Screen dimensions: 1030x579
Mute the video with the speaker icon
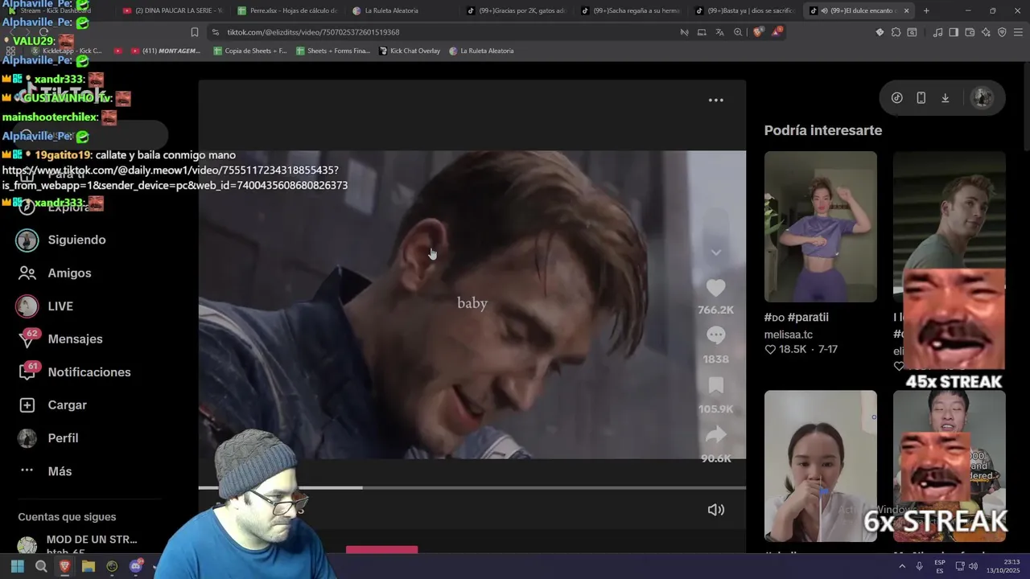[x=715, y=510]
